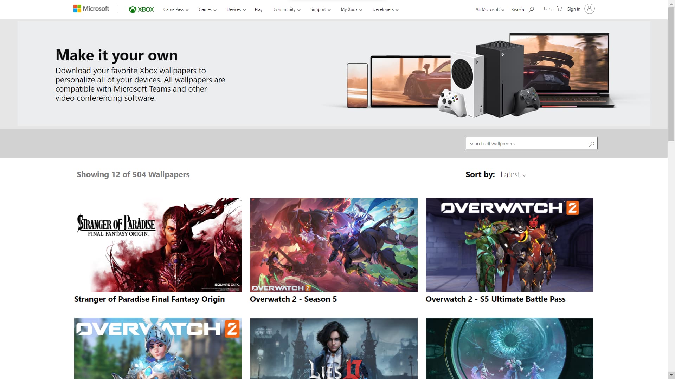Click the magnifier in the wallpaper search box
This screenshot has width=675, height=379.
point(591,144)
